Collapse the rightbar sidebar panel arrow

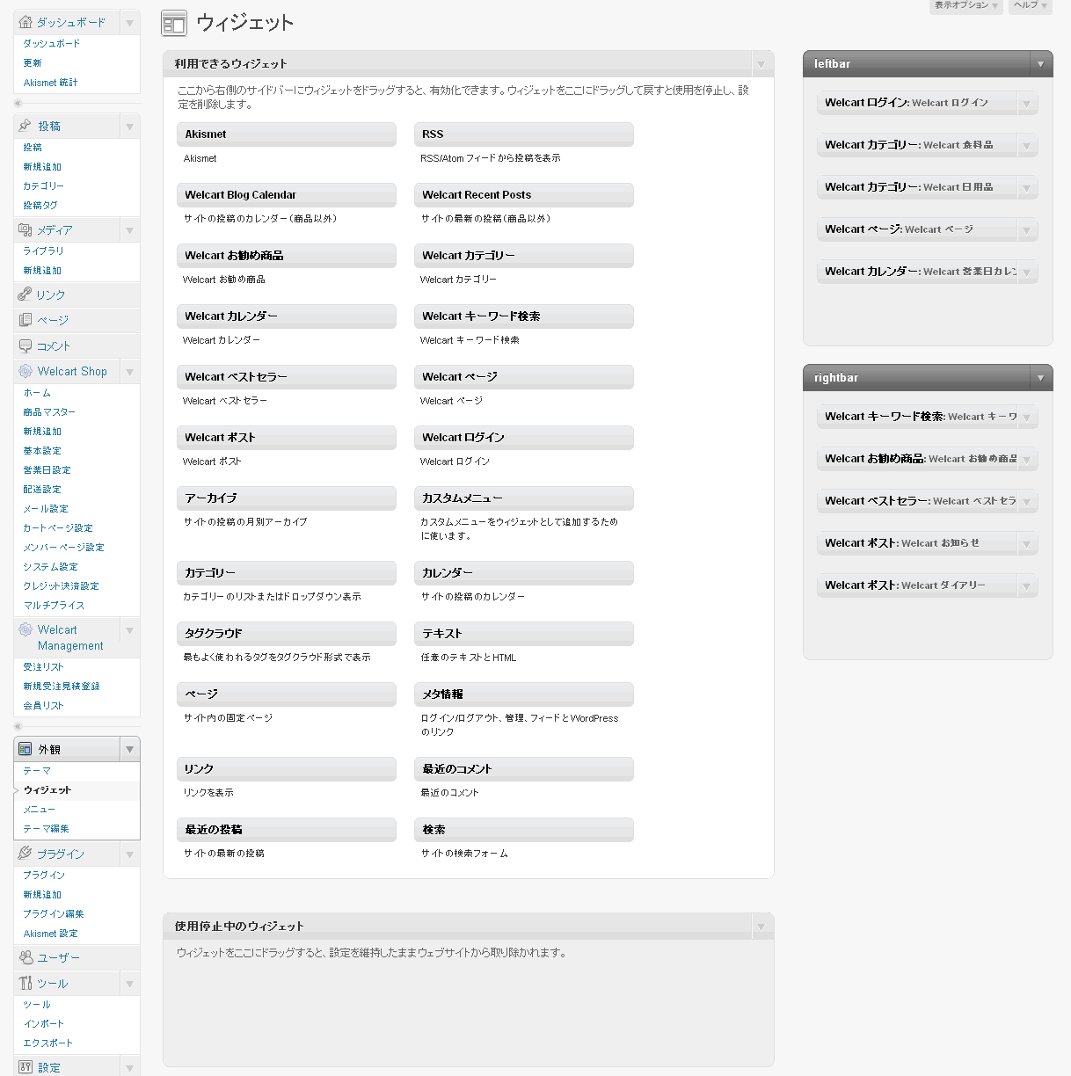[x=1041, y=377]
